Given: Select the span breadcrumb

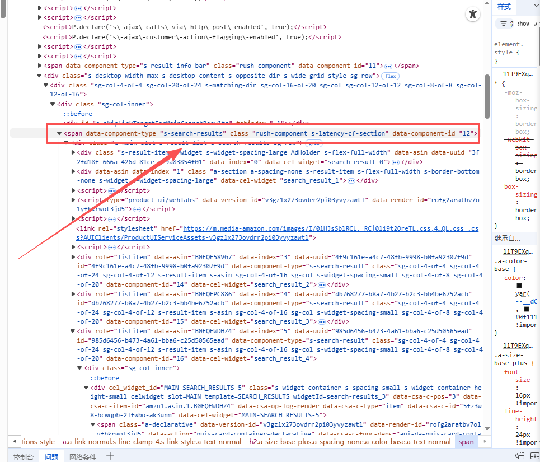Looking at the screenshot, I should [466, 442].
